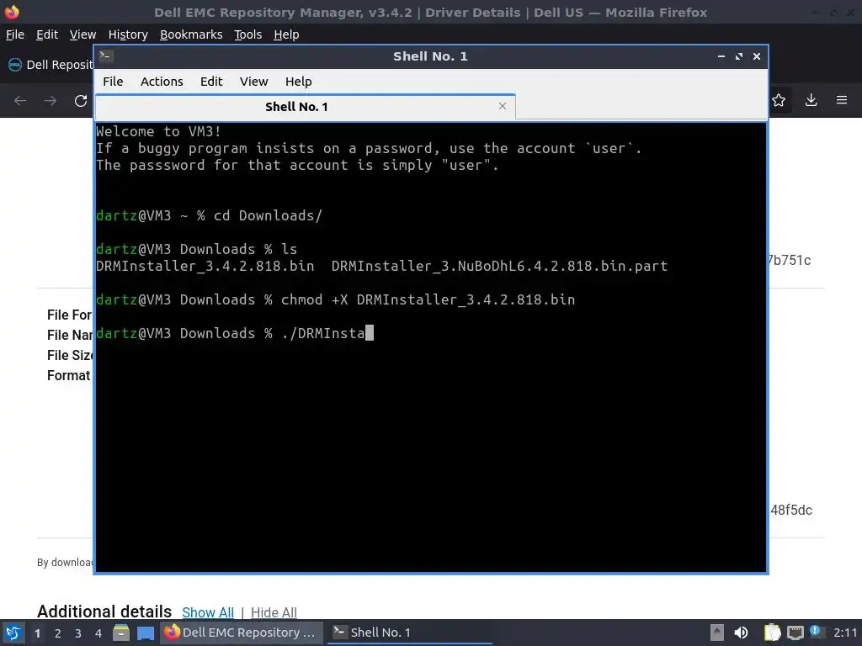Launch the file manager from the taskbar
This screenshot has height=646, width=862.
coord(121,633)
